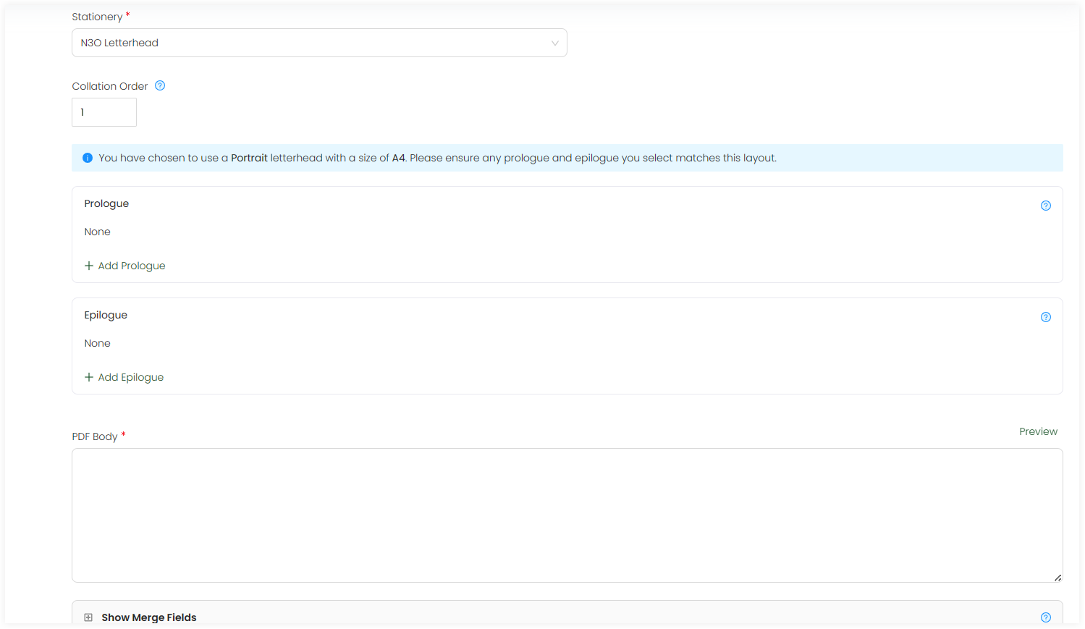
Task: Click Add Prologue
Action: coord(124,266)
